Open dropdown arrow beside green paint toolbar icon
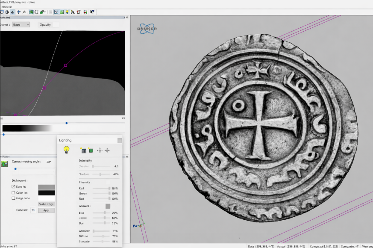Image resolution: width=373 pixels, height=248 pixels. [x=45, y=12]
